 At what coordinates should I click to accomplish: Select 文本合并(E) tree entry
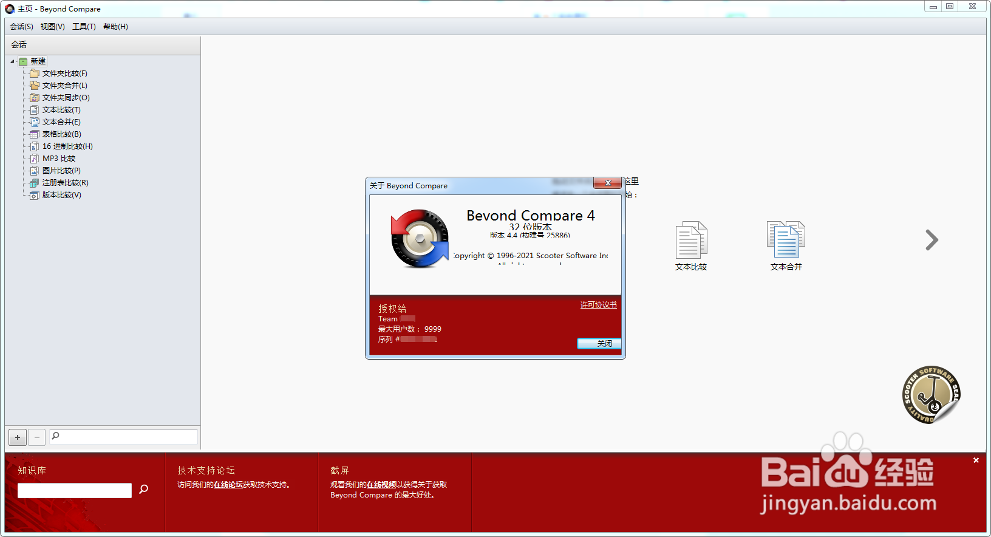pos(61,122)
